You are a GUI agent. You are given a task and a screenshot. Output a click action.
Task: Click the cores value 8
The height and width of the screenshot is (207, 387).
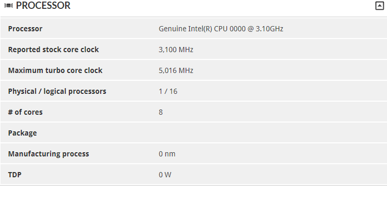pyautogui.click(x=161, y=112)
